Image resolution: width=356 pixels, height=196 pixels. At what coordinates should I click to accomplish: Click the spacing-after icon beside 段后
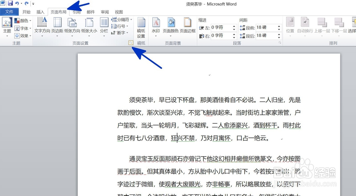[242, 36]
